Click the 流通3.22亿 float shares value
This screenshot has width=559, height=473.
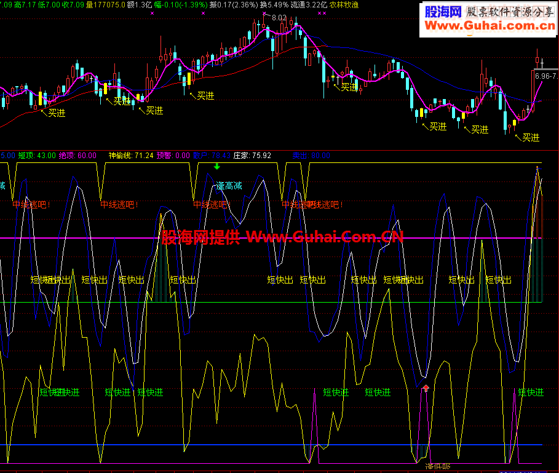point(309,5)
